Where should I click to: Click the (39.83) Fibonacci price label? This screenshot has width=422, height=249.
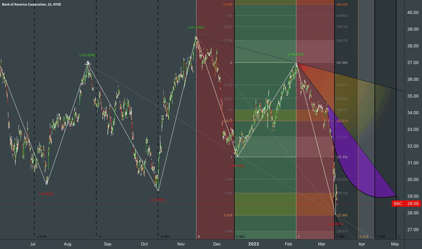point(342,15)
